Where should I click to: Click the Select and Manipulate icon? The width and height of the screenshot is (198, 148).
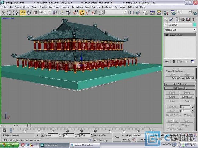62,12
